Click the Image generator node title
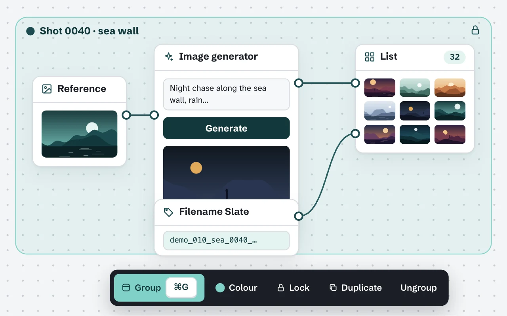This screenshot has height=316, width=507. click(x=218, y=56)
